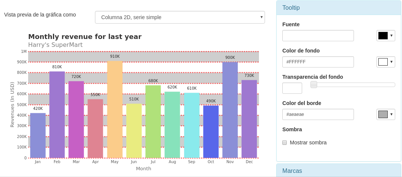The height and width of the screenshot is (177, 402).
Task: Click the Fuente text input field
Action: 318,36
